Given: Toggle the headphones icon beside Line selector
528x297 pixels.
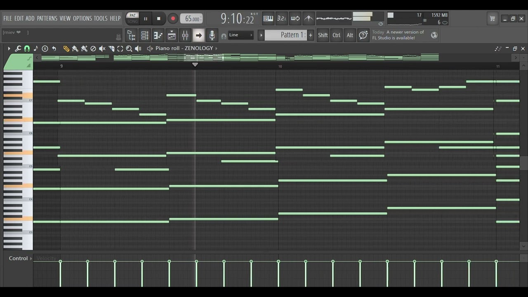Looking at the screenshot, I should (224, 36).
